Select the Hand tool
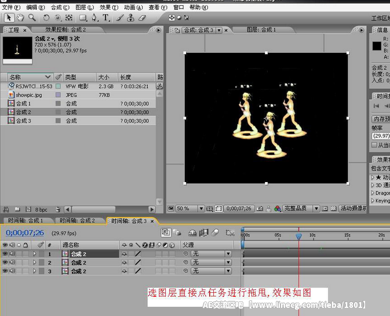The image size is (390, 316). coord(20,18)
